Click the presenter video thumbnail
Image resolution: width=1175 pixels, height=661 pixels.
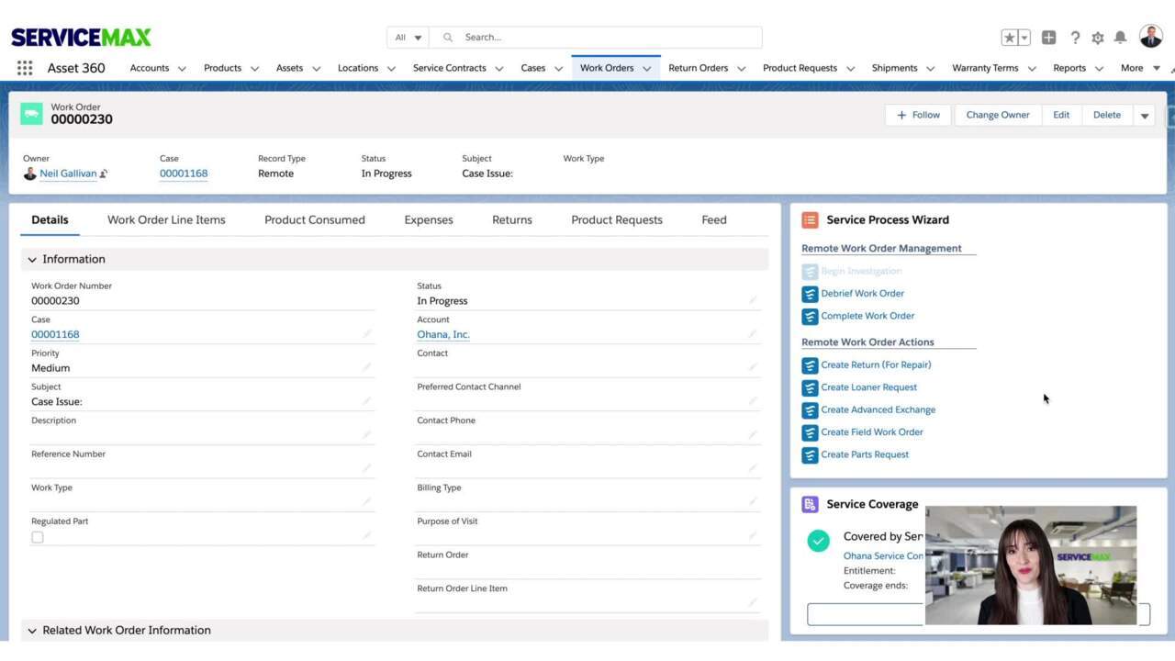[1031, 566]
